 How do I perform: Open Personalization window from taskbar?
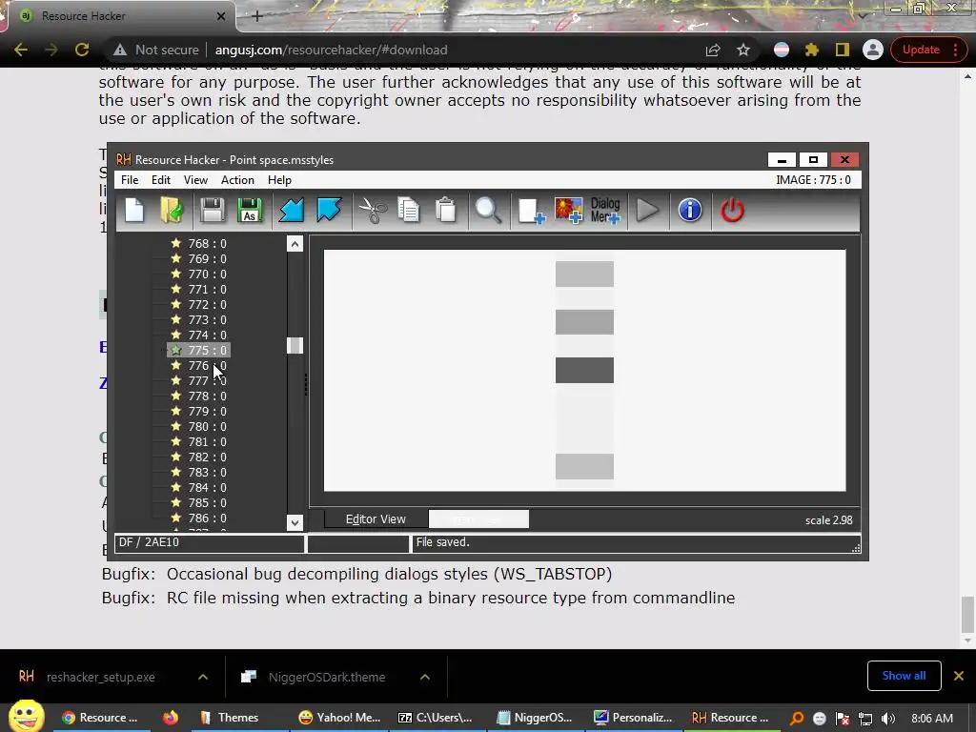[x=634, y=718]
